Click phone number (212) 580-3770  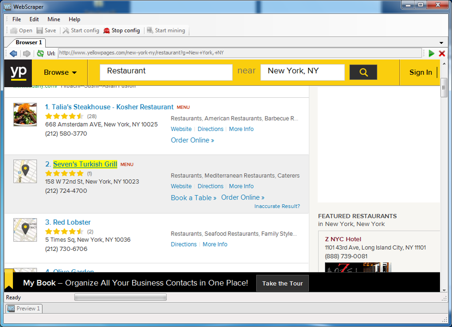pyautogui.click(x=66, y=134)
